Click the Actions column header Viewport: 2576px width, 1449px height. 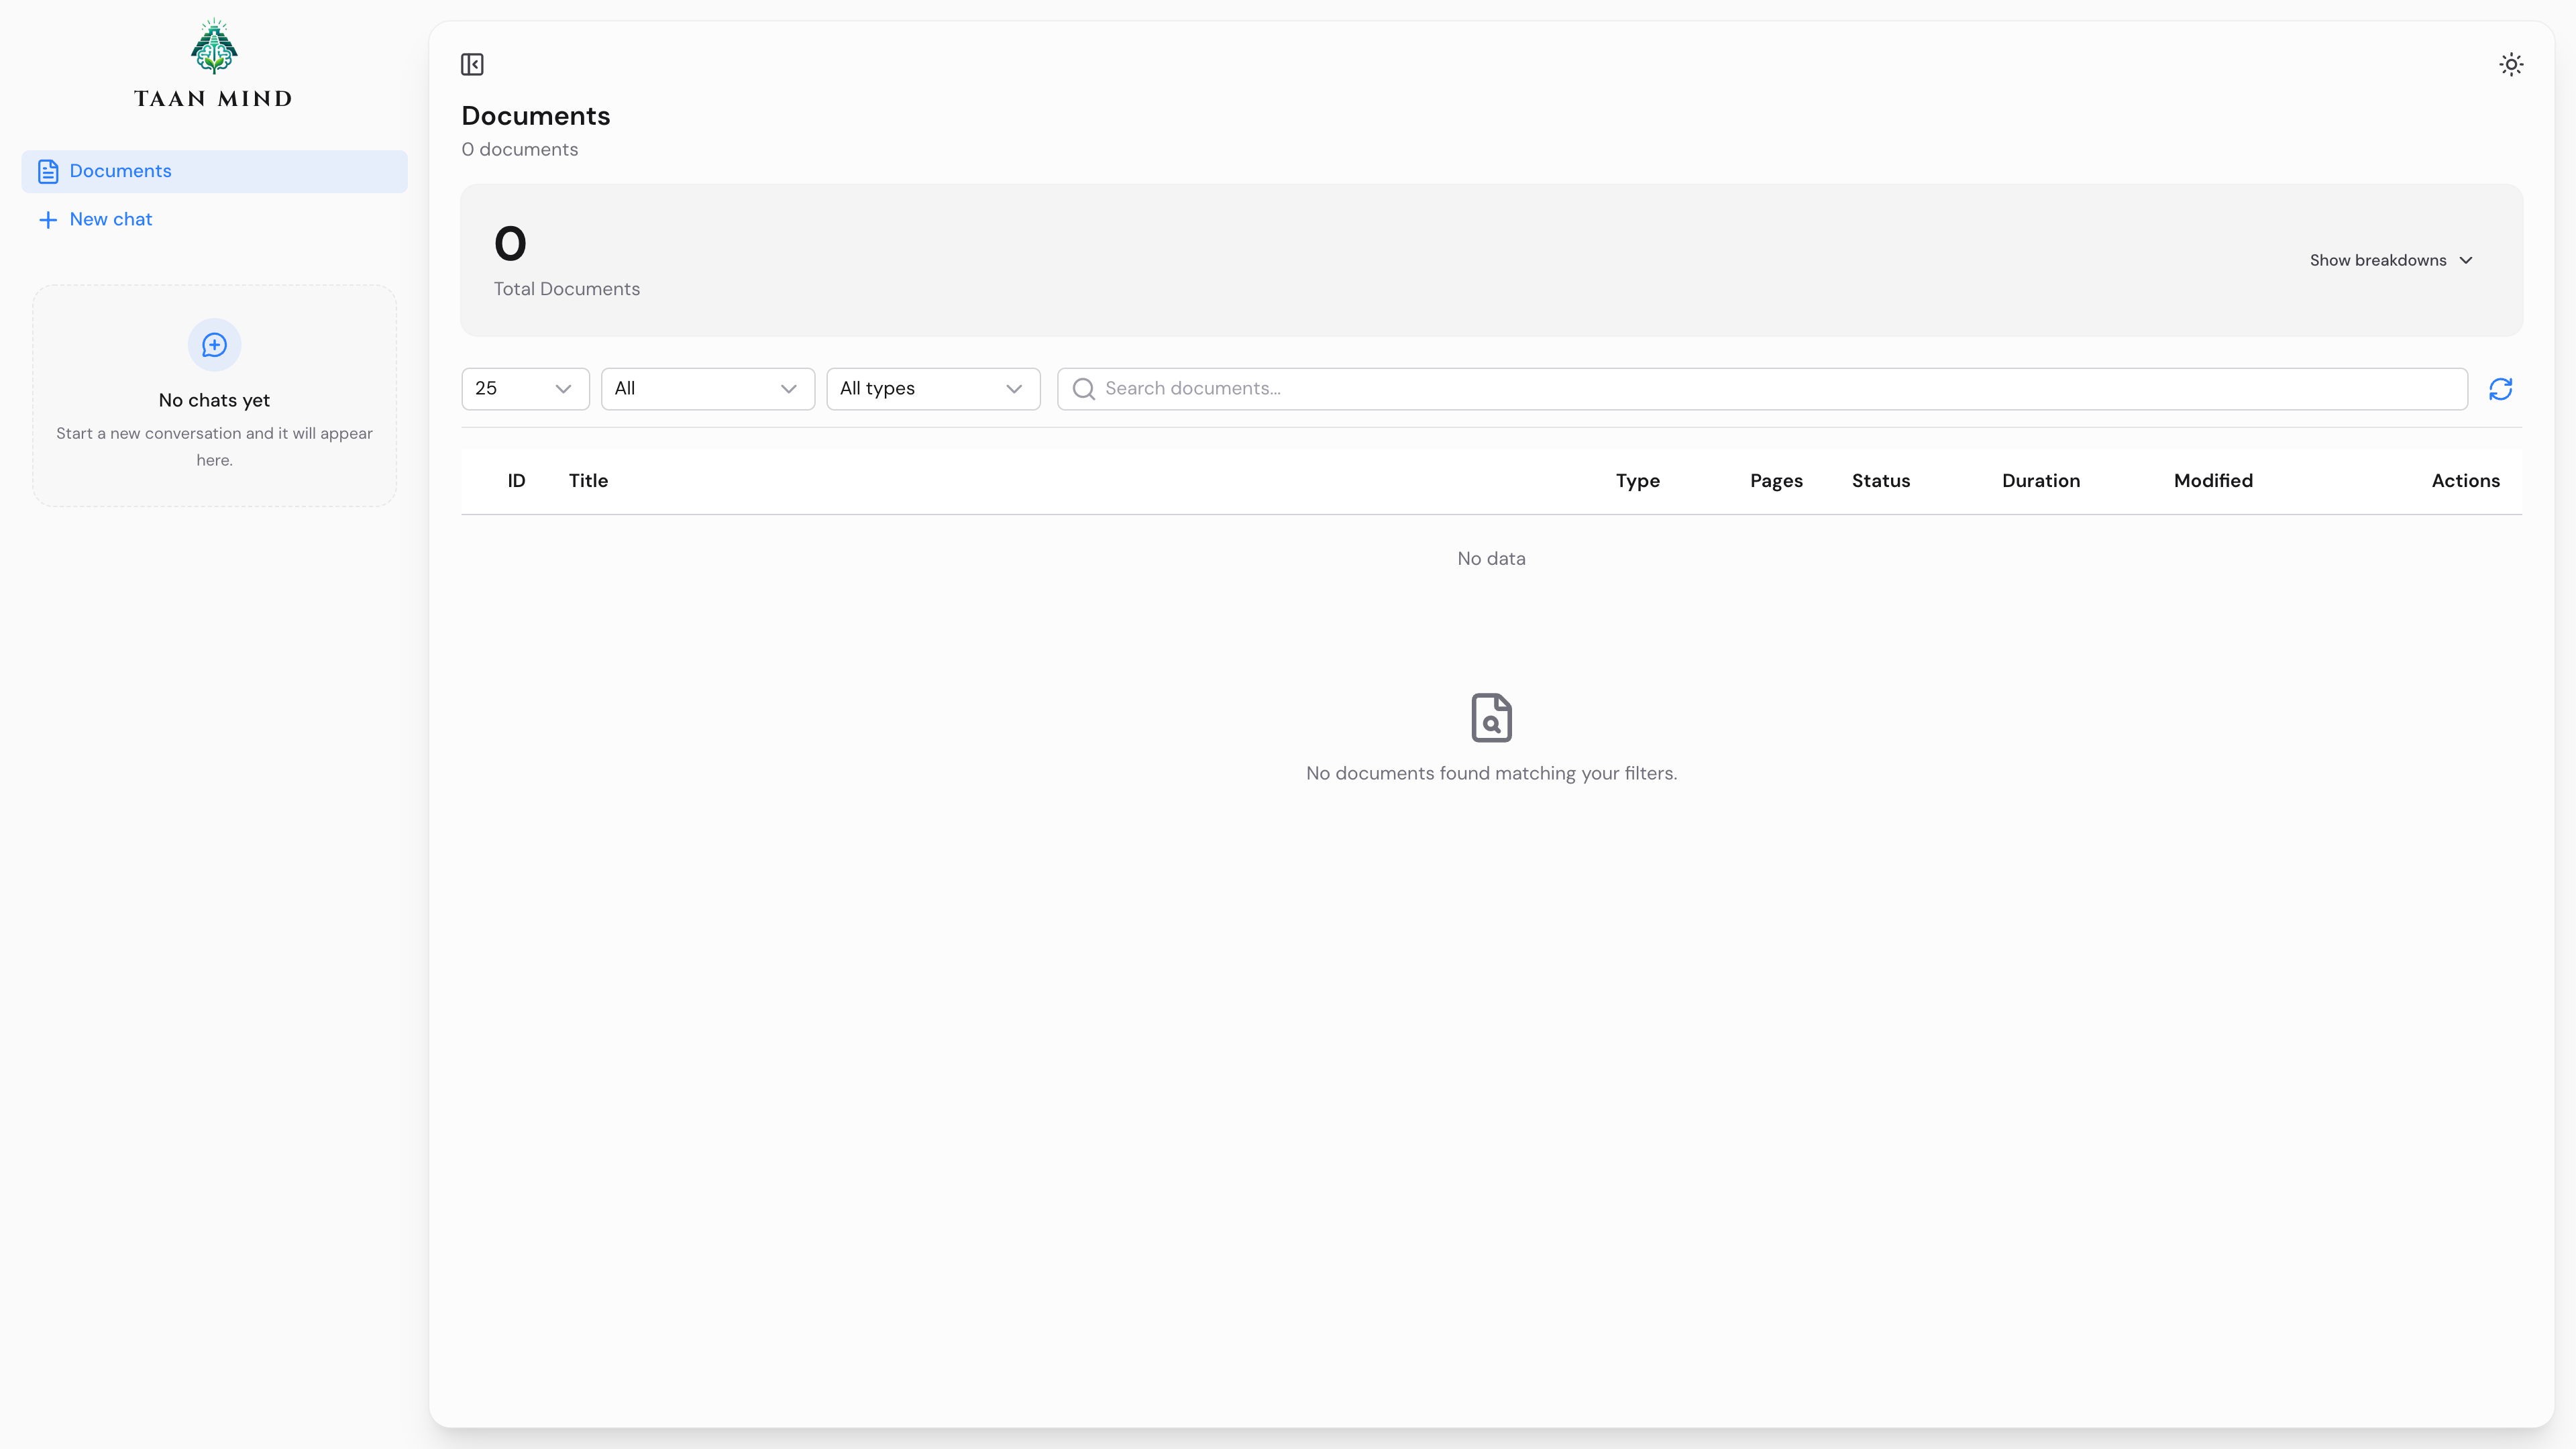(2466, 481)
